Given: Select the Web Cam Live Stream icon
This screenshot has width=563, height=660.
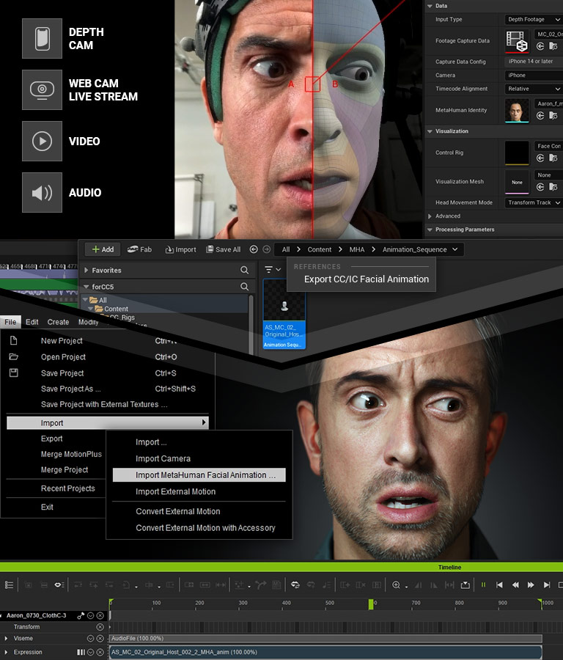Looking at the screenshot, I should (42, 89).
